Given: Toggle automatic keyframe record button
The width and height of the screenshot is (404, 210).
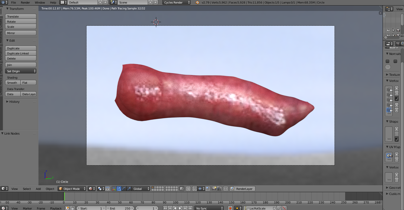Looking at the screenshot, I should tap(230, 208).
